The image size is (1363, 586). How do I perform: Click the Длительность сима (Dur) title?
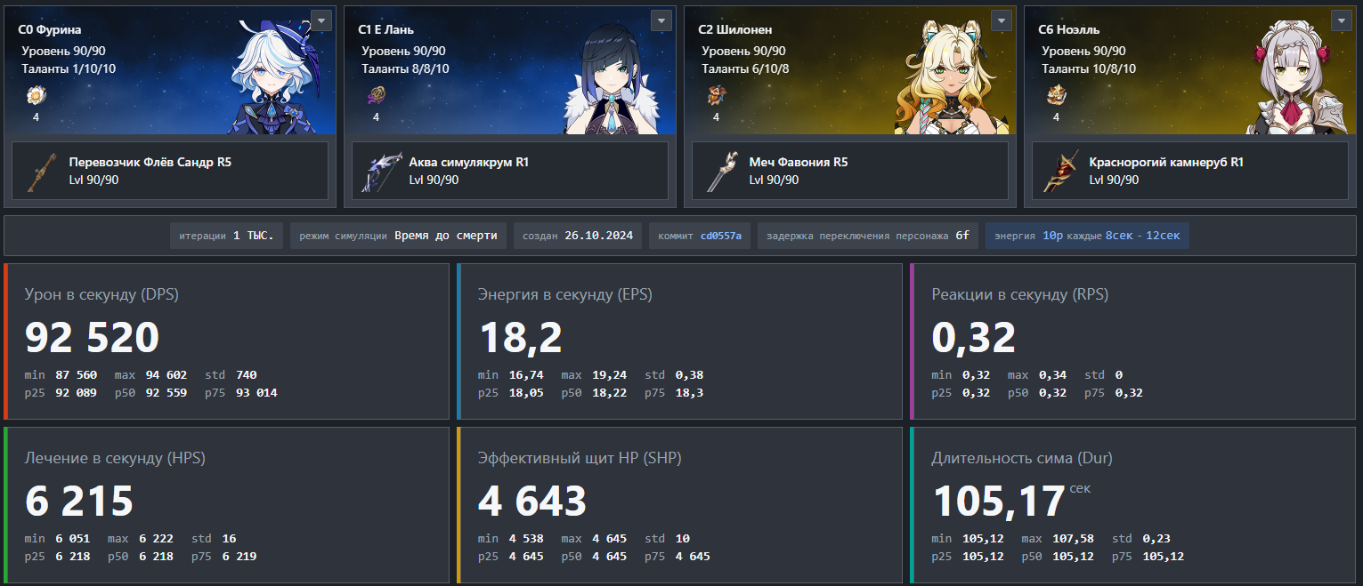pyautogui.click(x=1021, y=458)
